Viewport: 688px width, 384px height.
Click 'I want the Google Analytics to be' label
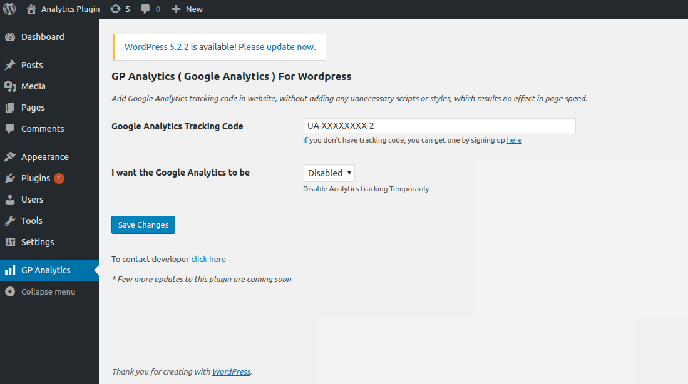180,173
